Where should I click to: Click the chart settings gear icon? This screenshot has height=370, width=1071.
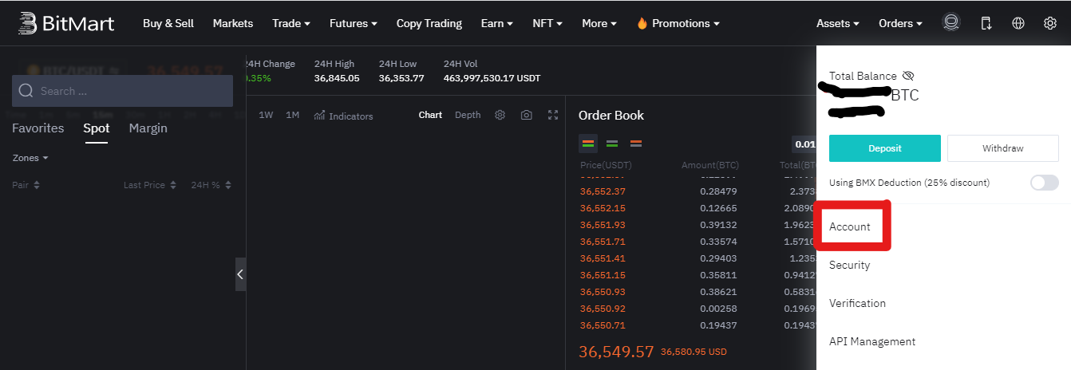pos(500,115)
